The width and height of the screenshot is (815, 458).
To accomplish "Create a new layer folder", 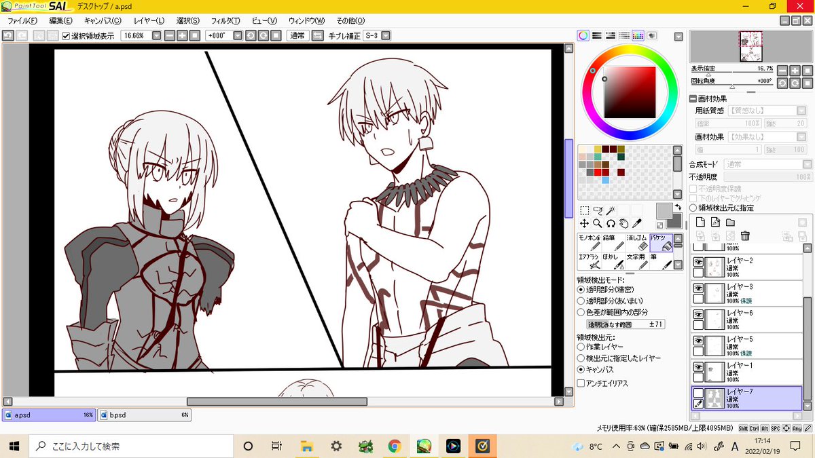I will point(730,223).
